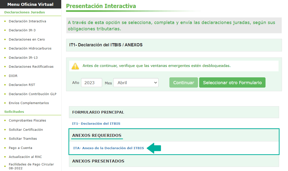Open the ITA- Anexo de la Declaración del ITBIS

[108, 148]
